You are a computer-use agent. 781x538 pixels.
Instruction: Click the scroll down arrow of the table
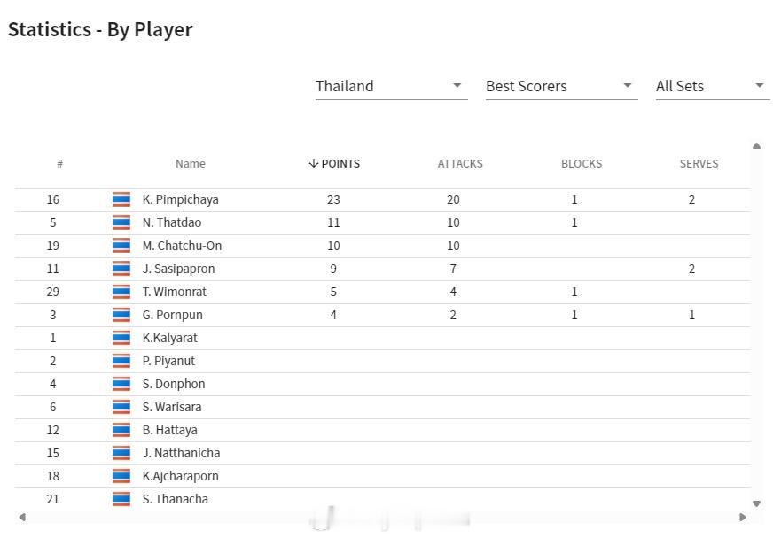[756, 503]
